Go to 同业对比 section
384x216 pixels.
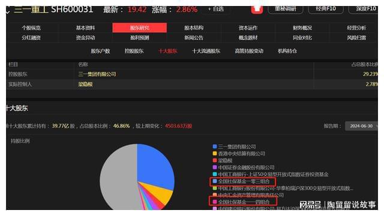coord(302,38)
